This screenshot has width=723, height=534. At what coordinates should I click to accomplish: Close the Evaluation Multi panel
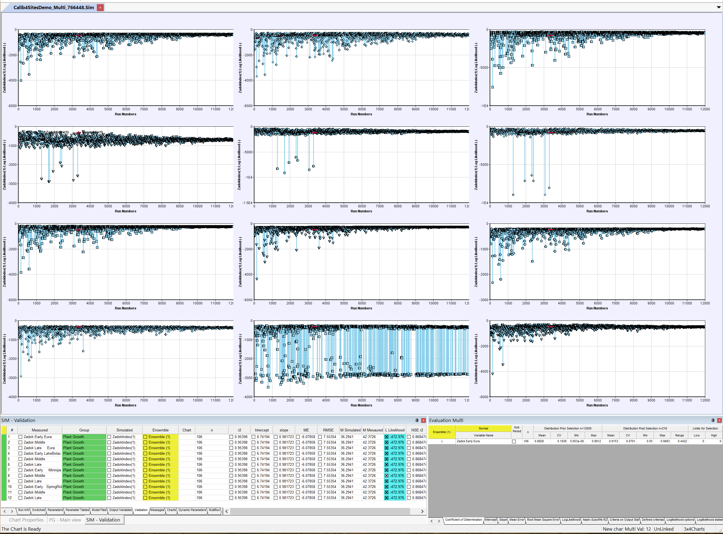pos(719,420)
